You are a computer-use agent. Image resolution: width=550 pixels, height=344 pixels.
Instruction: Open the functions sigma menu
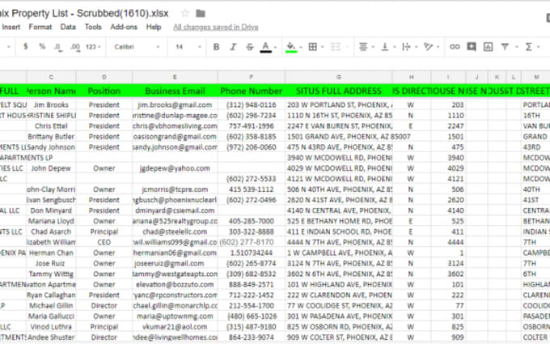pyautogui.click(x=529, y=47)
